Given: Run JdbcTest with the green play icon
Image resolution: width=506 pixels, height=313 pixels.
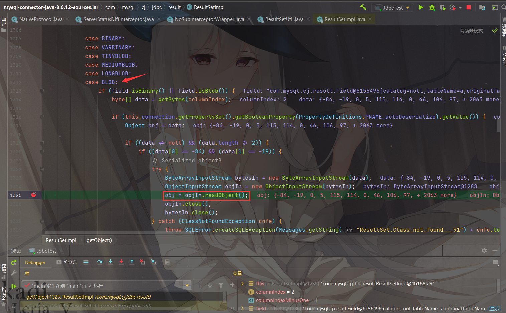Looking at the screenshot, I should (x=421, y=7).
